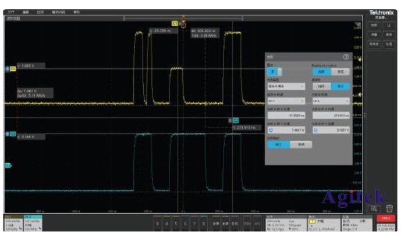Click the AFG button in bottom bar
Viewport: 401px width, 238px height.
coord(257,223)
